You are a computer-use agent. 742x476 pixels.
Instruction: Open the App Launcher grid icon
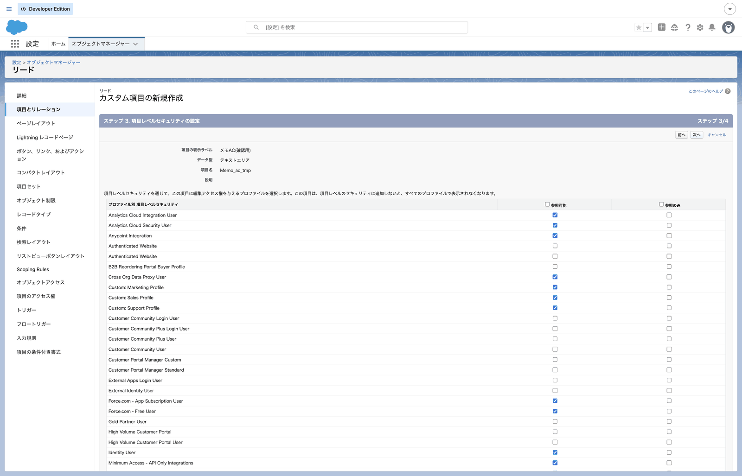(15, 44)
